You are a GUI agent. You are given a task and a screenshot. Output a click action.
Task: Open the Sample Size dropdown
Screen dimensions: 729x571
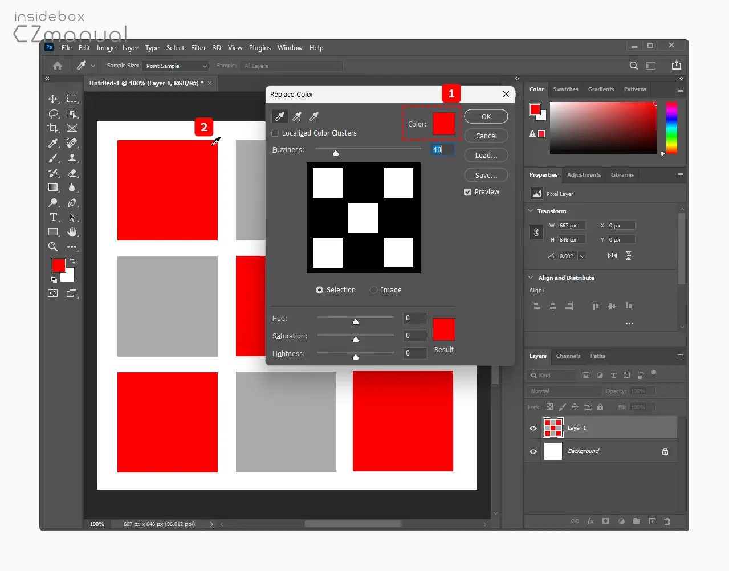(176, 66)
